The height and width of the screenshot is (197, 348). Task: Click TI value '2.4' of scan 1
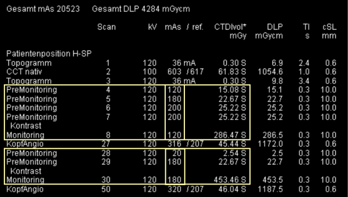coord(304,63)
